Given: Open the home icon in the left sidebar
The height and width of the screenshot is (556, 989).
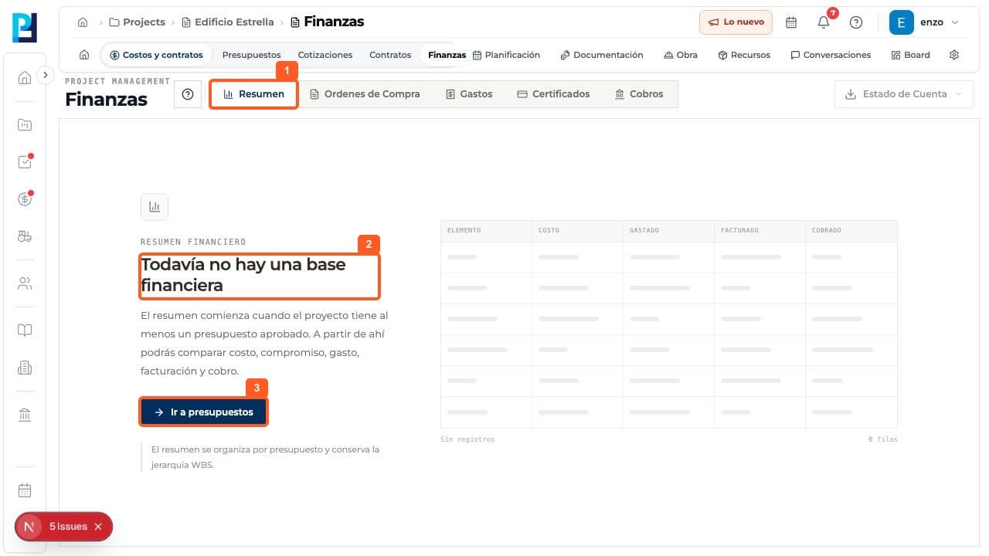Looking at the screenshot, I should (25, 77).
